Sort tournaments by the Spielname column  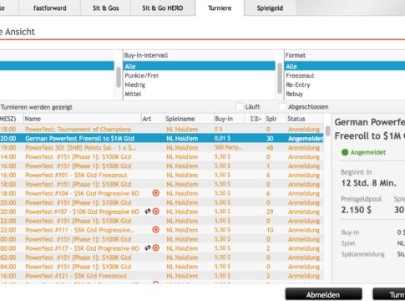coord(190,119)
